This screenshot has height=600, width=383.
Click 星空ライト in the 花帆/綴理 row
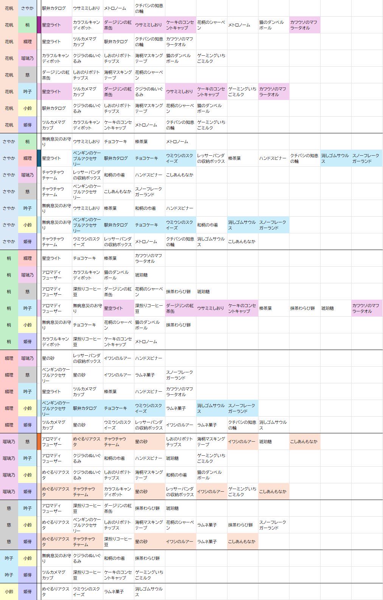[x=51, y=42]
